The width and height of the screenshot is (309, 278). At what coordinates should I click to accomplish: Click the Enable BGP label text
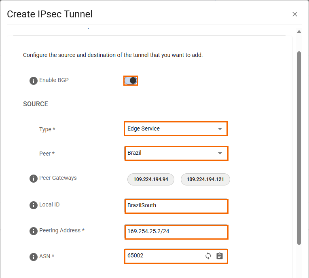click(x=54, y=80)
